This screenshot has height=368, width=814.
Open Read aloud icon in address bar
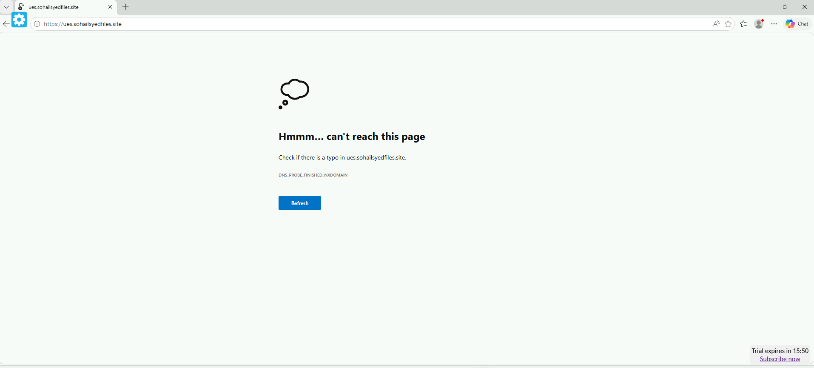(716, 24)
